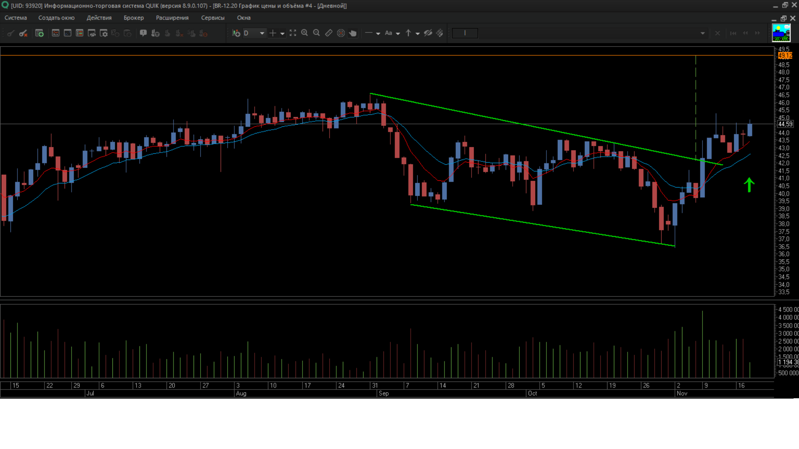This screenshot has width=799, height=449.
Task: Expand the text label Aa dropdown
Action: pyautogui.click(x=398, y=33)
